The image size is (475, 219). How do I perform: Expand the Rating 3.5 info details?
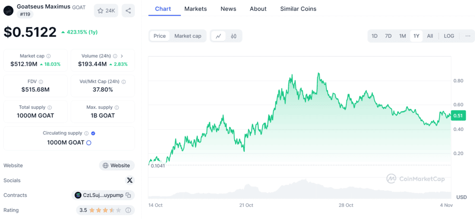(128, 210)
